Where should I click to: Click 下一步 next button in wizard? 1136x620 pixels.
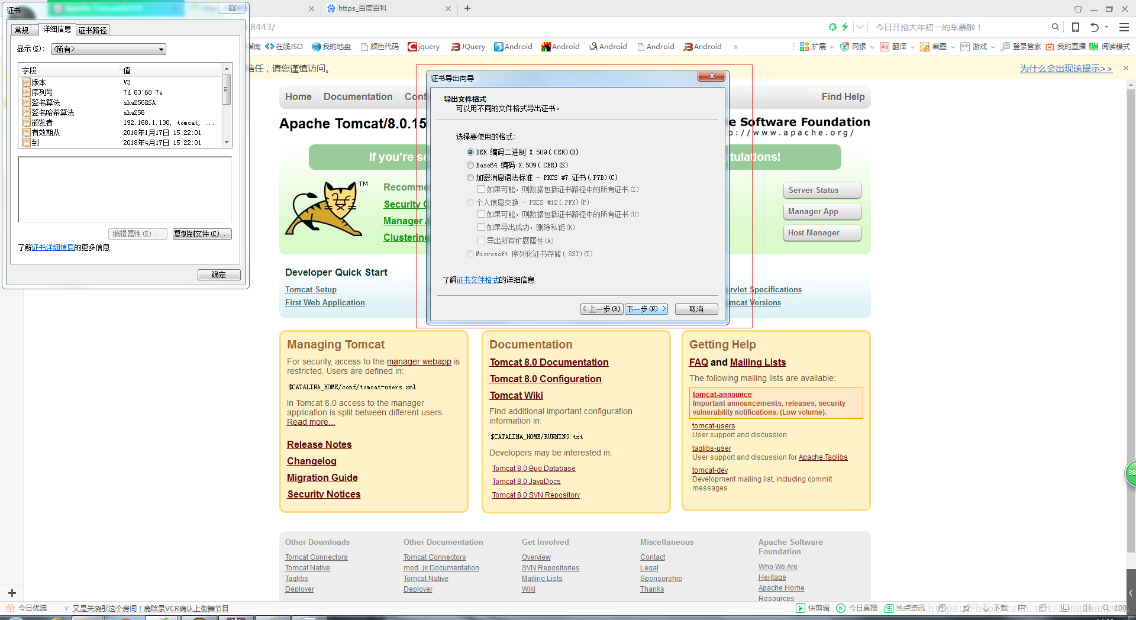pyautogui.click(x=646, y=309)
